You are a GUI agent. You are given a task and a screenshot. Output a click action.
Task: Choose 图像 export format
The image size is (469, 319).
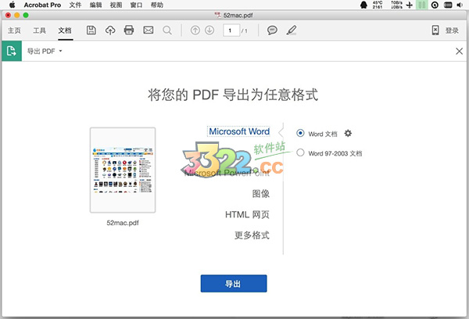(261, 194)
